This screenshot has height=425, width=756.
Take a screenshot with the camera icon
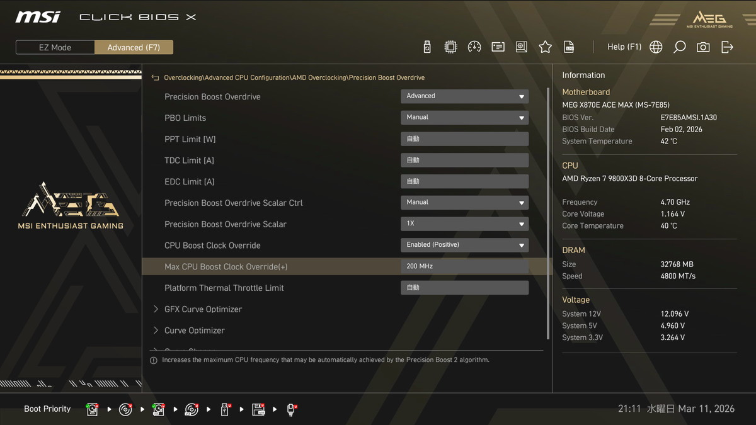coord(703,47)
